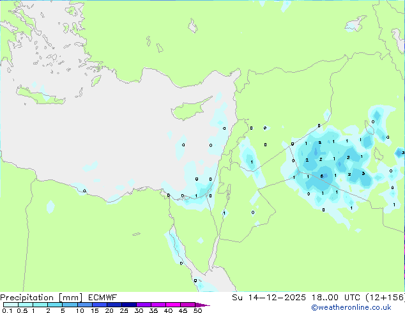Click the '20' legend scale label
The width and height of the screenshot is (405, 313).
pos(109,310)
